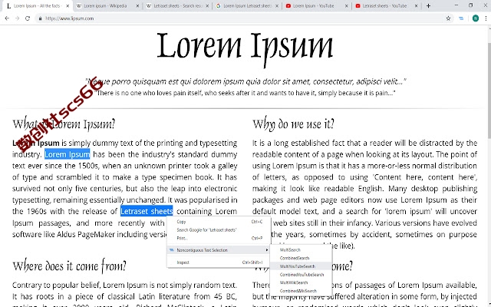Close the Lorem Ipsum - YouTube tab
This screenshot has width=491, height=307.
(346, 6)
